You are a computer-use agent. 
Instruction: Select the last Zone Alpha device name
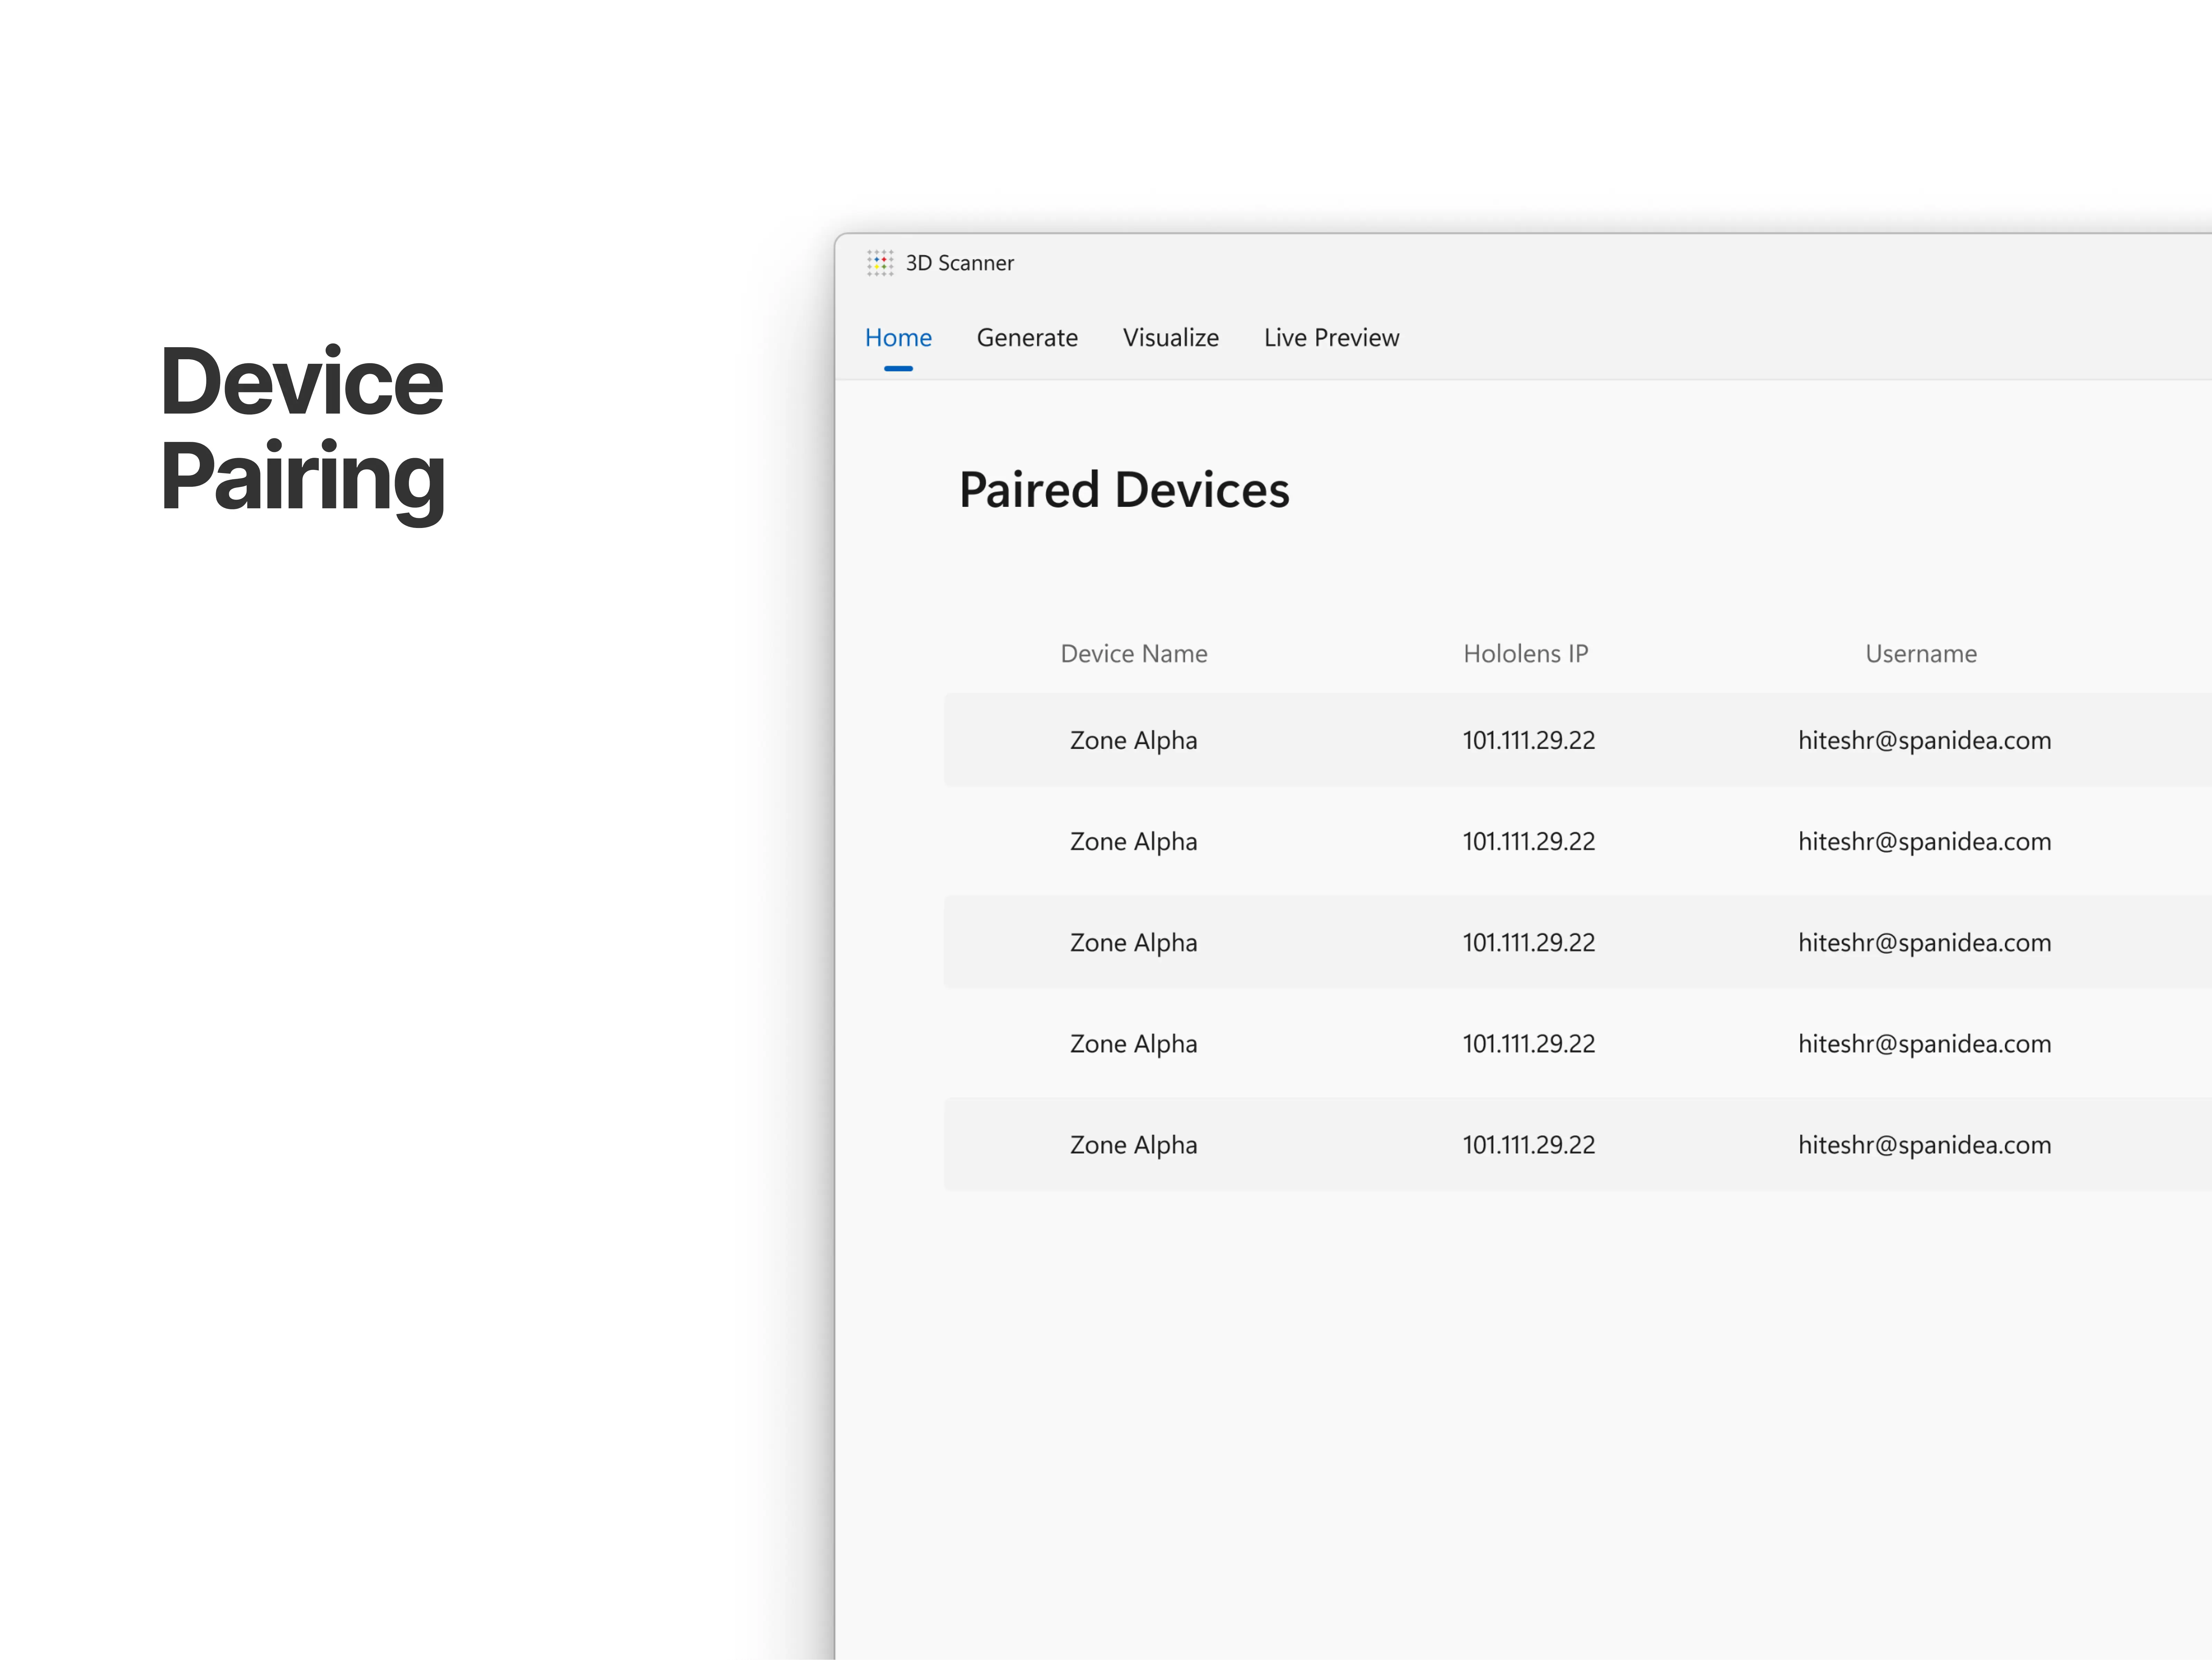tap(1133, 1145)
